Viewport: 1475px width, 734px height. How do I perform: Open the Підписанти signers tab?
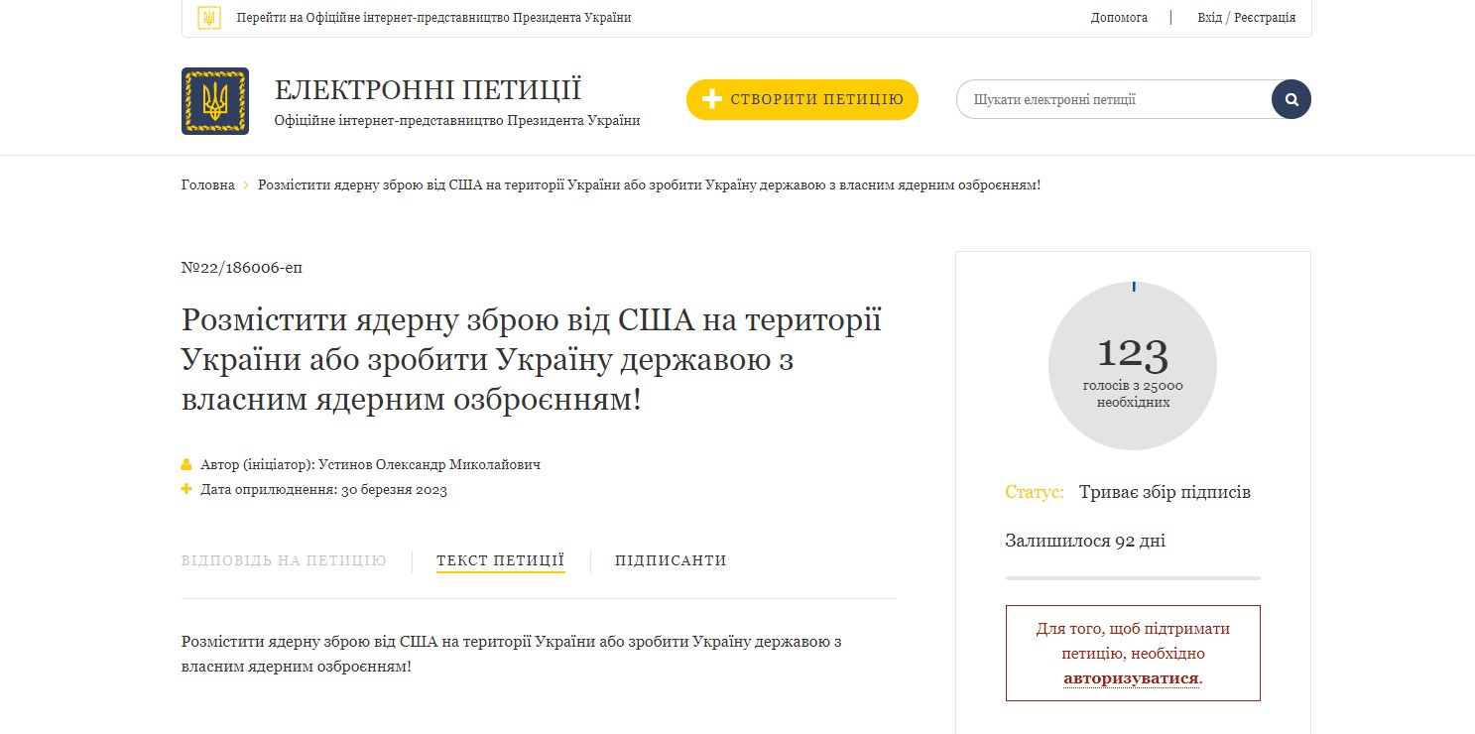tap(671, 560)
